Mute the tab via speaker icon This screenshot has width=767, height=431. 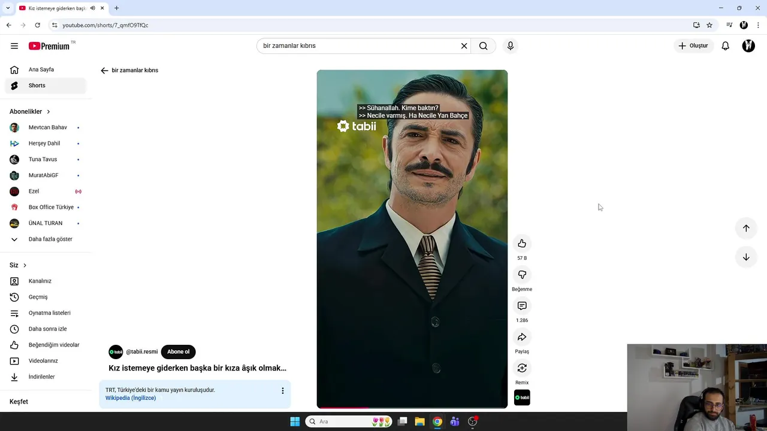[x=92, y=8]
